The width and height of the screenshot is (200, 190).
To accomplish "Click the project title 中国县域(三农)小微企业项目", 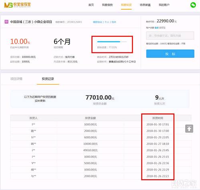I will click(31, 22).
